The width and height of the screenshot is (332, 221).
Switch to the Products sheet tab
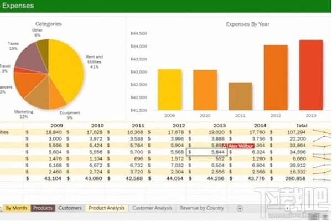(x=43, y=208)
